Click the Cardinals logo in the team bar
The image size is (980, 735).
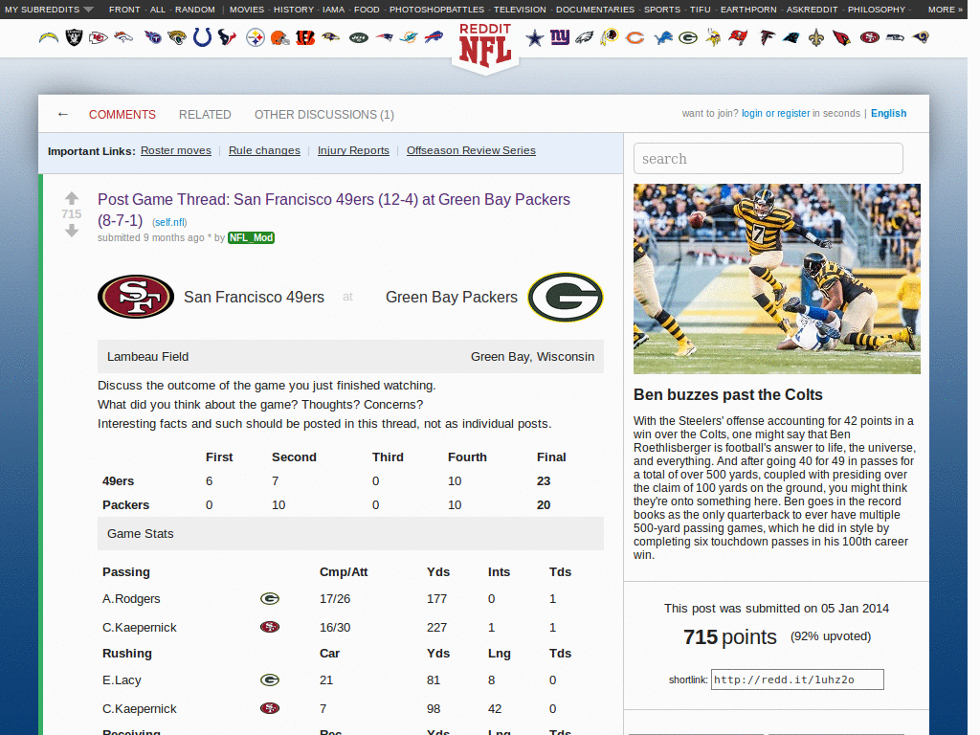pyautogui.click(x=841, y=38)
